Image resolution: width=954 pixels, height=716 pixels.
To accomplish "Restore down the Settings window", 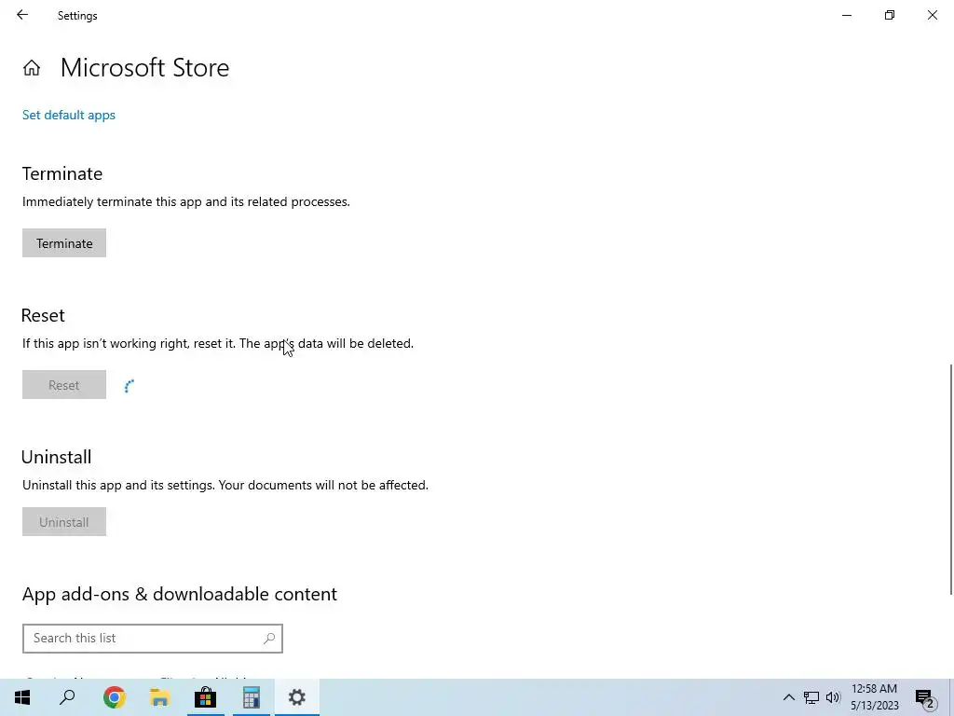I will 890,15.
